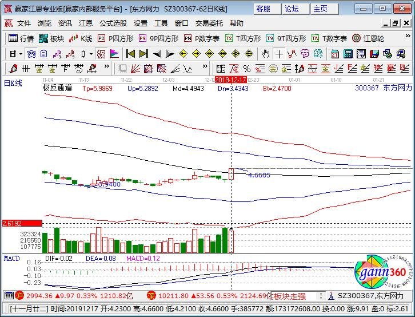This screenshot has height=317, width=415.
Task: Select the hand pan tool
Action: (x=265, y=54)
